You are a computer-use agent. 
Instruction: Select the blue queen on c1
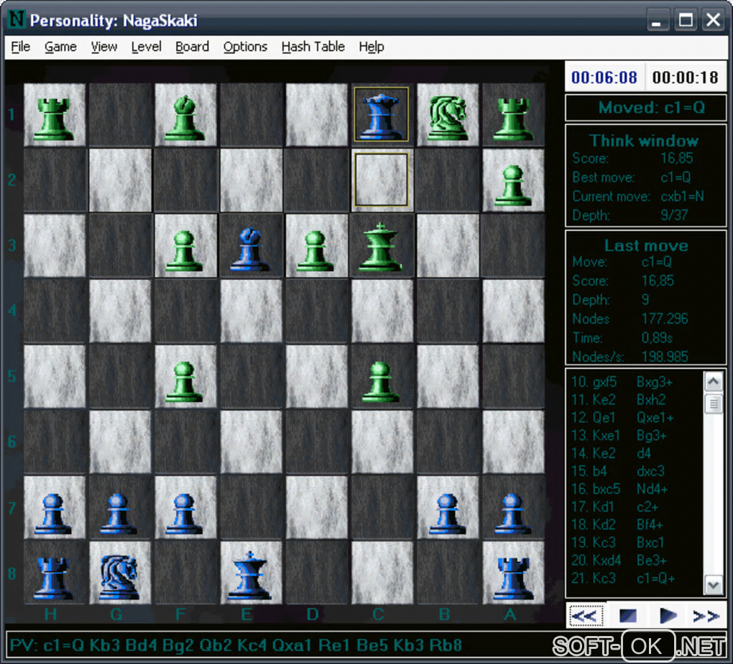pos(382,114)
